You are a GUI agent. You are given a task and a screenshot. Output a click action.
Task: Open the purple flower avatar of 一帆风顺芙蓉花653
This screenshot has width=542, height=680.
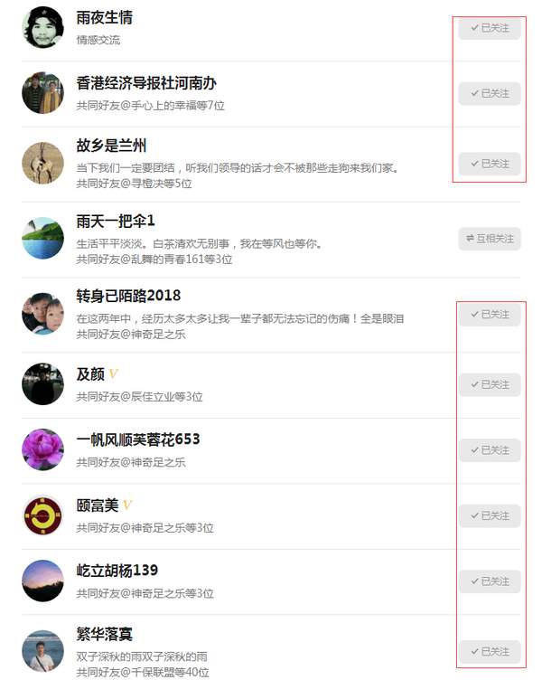coord(42,449)
